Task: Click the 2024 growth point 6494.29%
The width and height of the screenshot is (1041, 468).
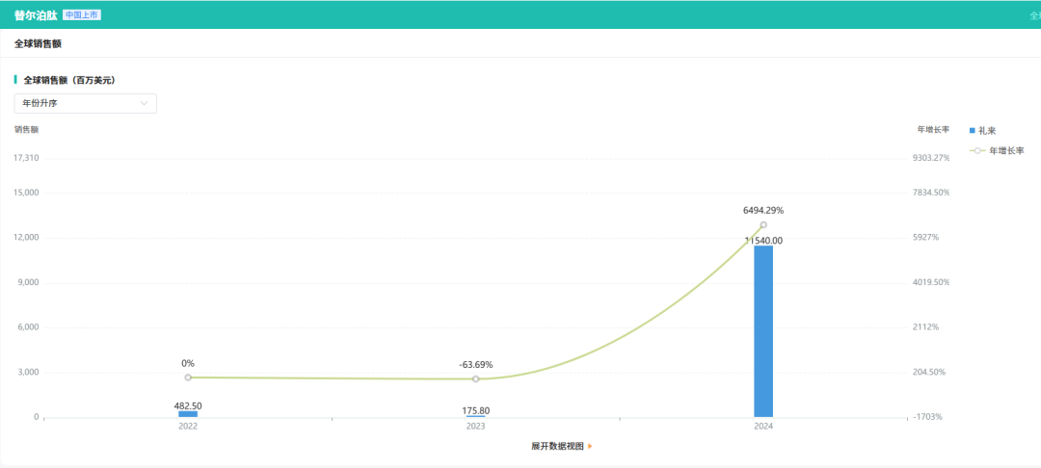Action: [x=763, y=224]
